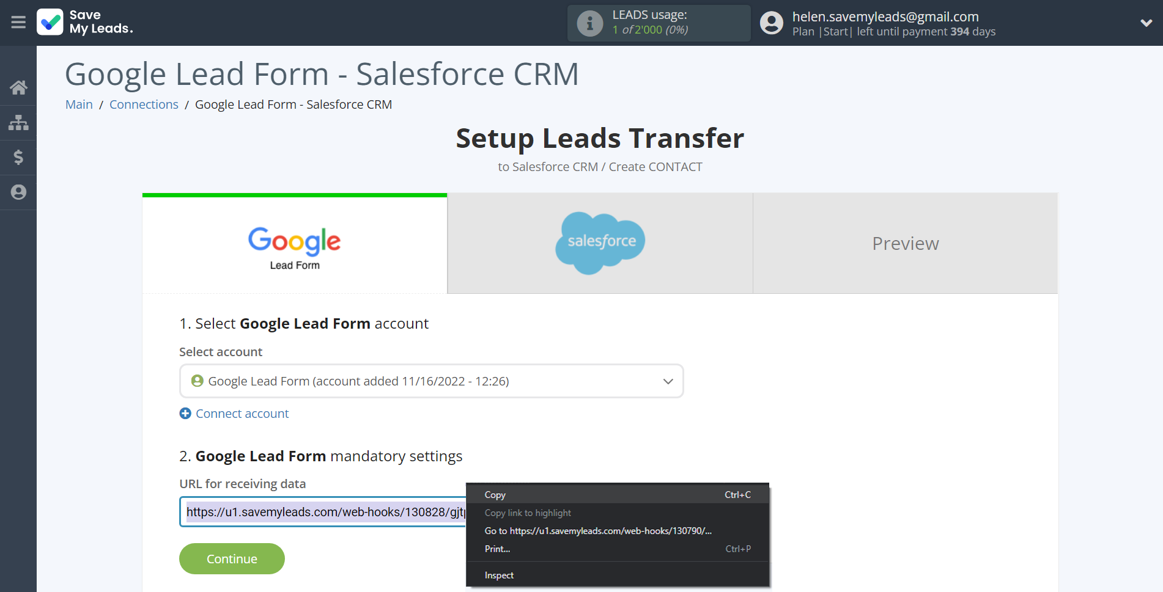Open the connections sitemap sidebar icon

[18, 123]
